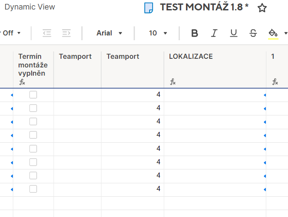Image resolution: width=288 pixels, height=217 pixels.
Task: Click the sheet icon beside title
Action: click(149, 8)
